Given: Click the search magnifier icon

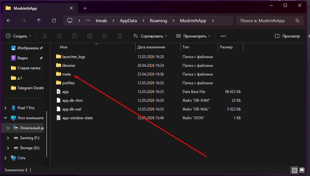Looking at the screenshot, I should pos(297,21).
